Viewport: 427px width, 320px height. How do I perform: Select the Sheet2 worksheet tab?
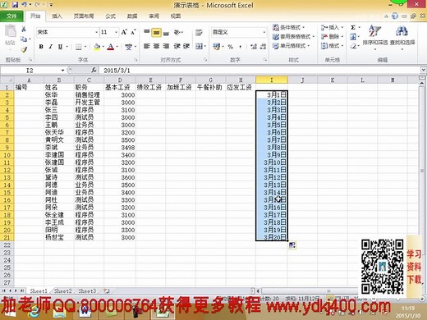click(62, 291)
